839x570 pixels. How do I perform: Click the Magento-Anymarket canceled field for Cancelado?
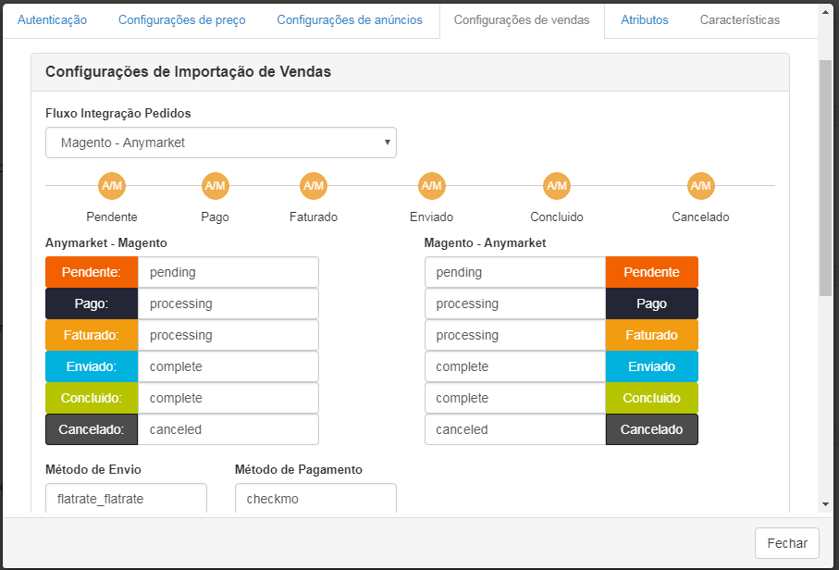click(515, 429)
